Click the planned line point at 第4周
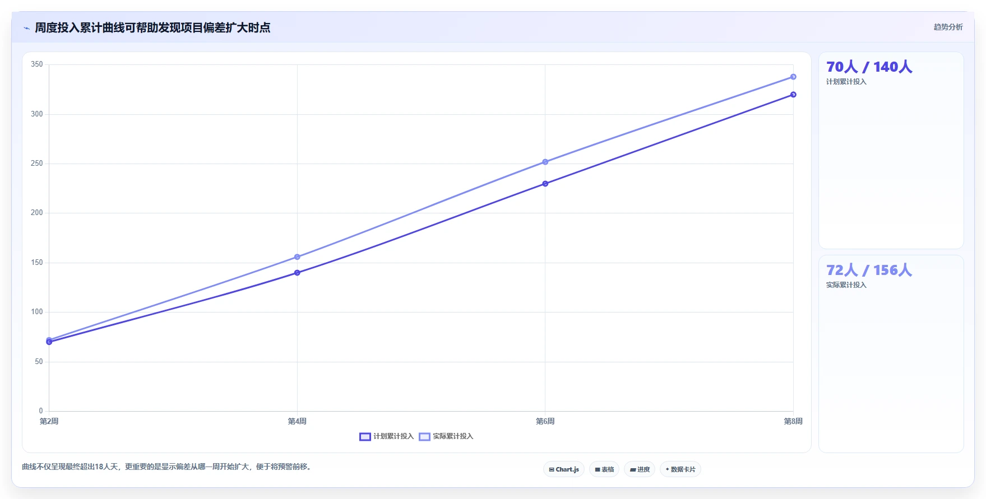Image resolution: width=986 pixels, height=499 pixels. coord(297,273)
